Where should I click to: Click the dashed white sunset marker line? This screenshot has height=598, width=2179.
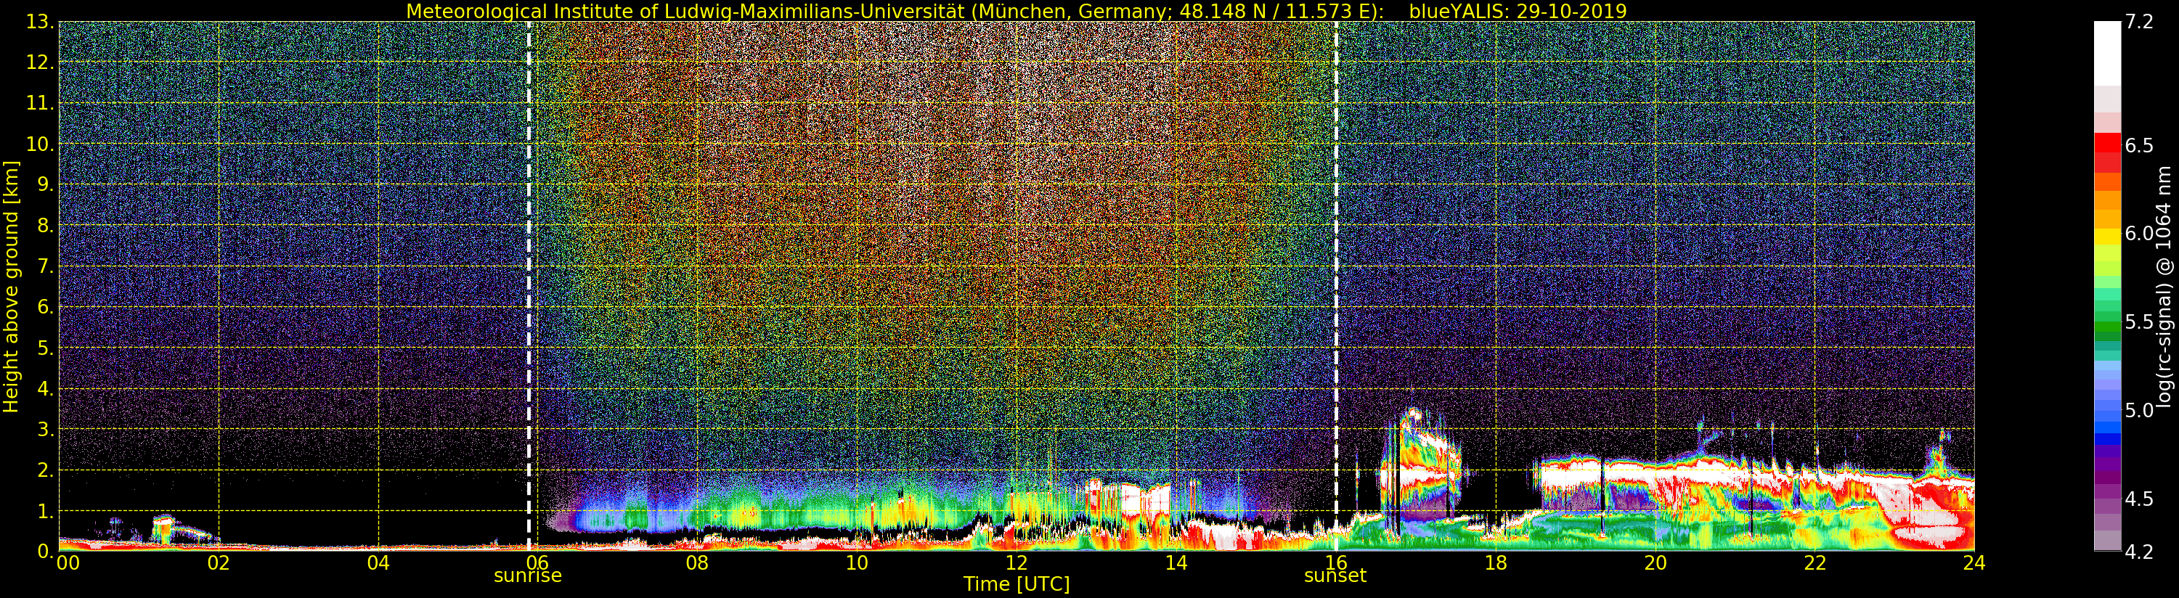coord(1336,287)
